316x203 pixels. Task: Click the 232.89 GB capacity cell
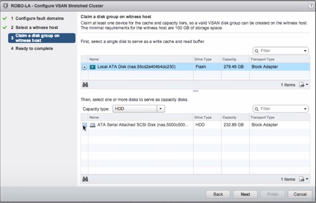[x=233, y=125]
